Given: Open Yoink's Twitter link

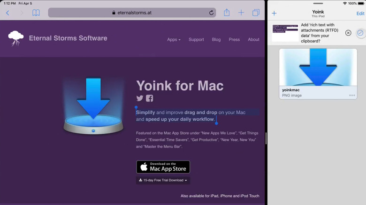Looking at the screenshot, I should (139, 98).
